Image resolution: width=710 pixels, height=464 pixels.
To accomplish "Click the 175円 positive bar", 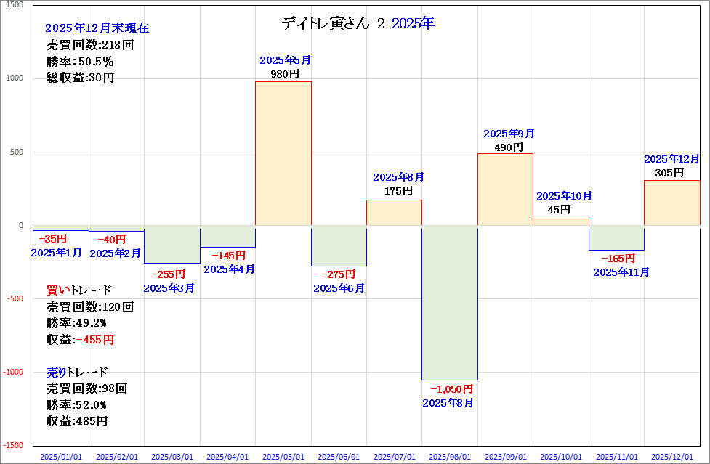I will click(394, 213).
